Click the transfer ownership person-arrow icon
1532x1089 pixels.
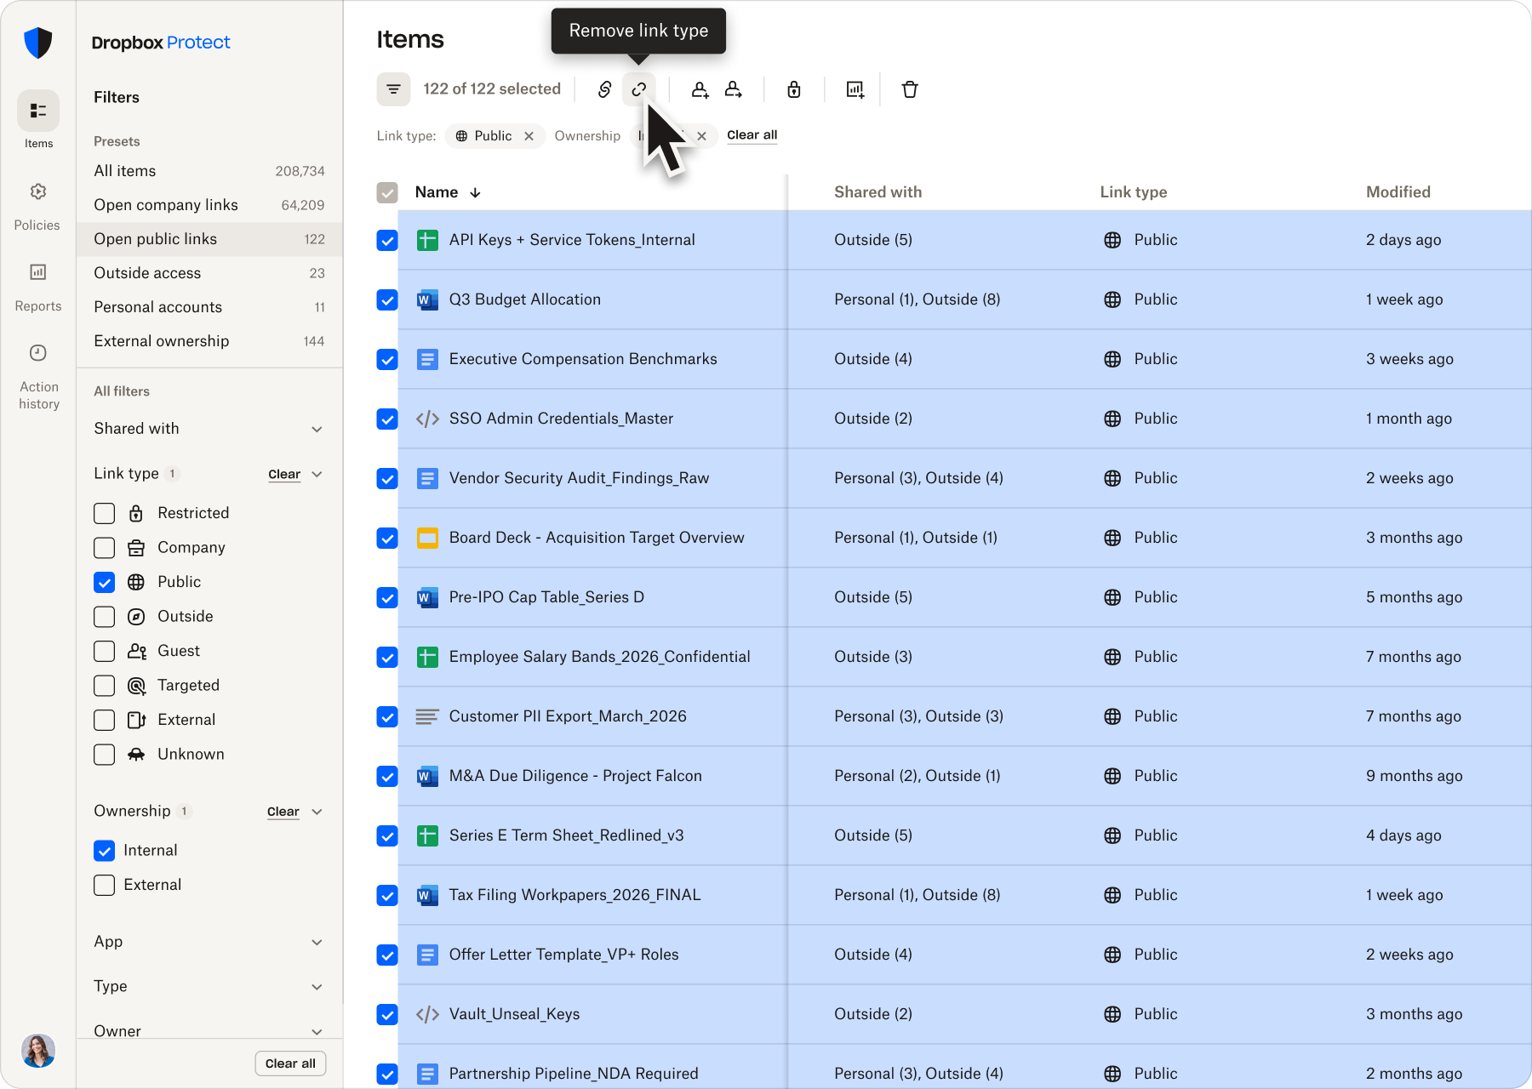point(734,89)
